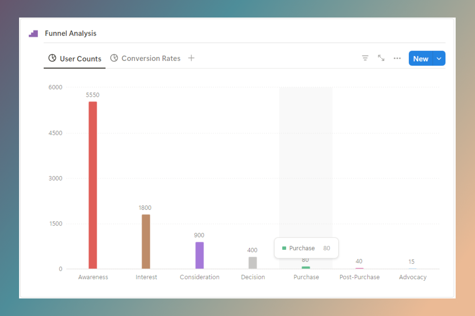Open the ellipsis dropdown for chart settings
The width and height of the screenshot is (475, 316).
pos(397,58)
